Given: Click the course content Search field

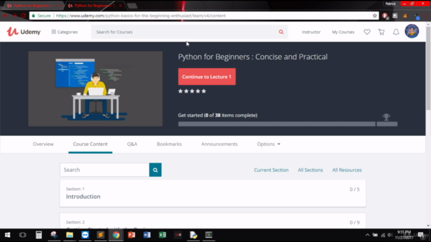Looking at the screenshot, I should point(105,170).
